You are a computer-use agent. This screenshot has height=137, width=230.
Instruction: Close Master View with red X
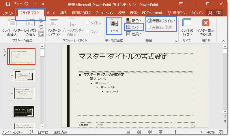tap(205, 23)
